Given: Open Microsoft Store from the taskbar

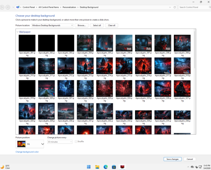Looking at the screenshot, I should point(114,167).
